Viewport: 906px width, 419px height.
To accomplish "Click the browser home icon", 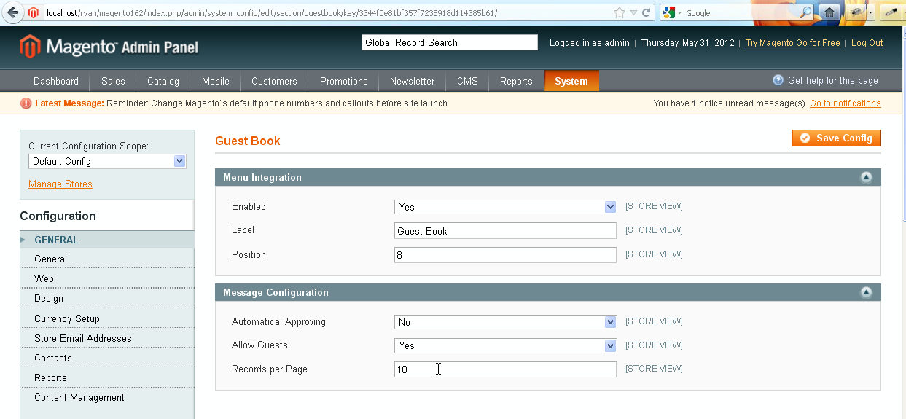I will 829,12.
